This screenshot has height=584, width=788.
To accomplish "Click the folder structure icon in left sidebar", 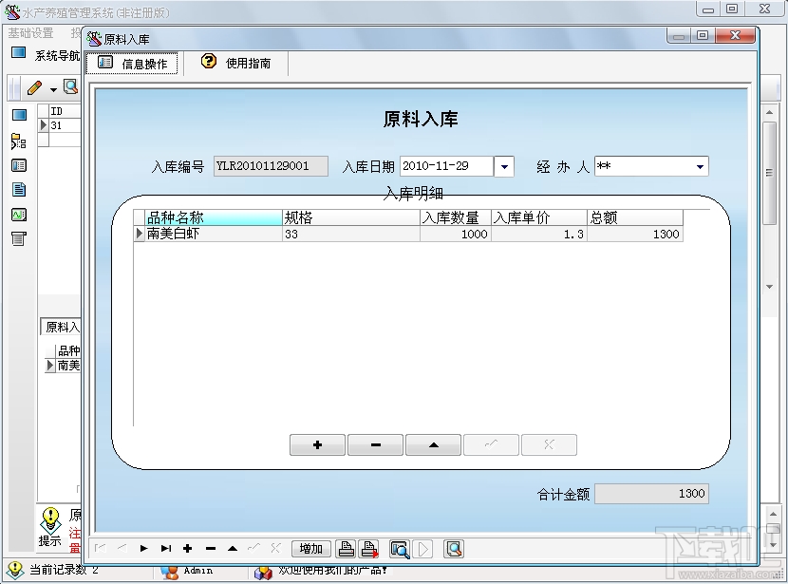I will (x=20, y=140).
